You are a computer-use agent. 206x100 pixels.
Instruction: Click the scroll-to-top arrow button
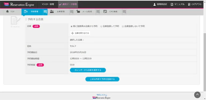(x=197, y=95)
